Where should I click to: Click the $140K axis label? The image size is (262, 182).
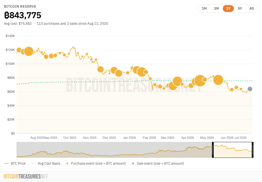10,36
